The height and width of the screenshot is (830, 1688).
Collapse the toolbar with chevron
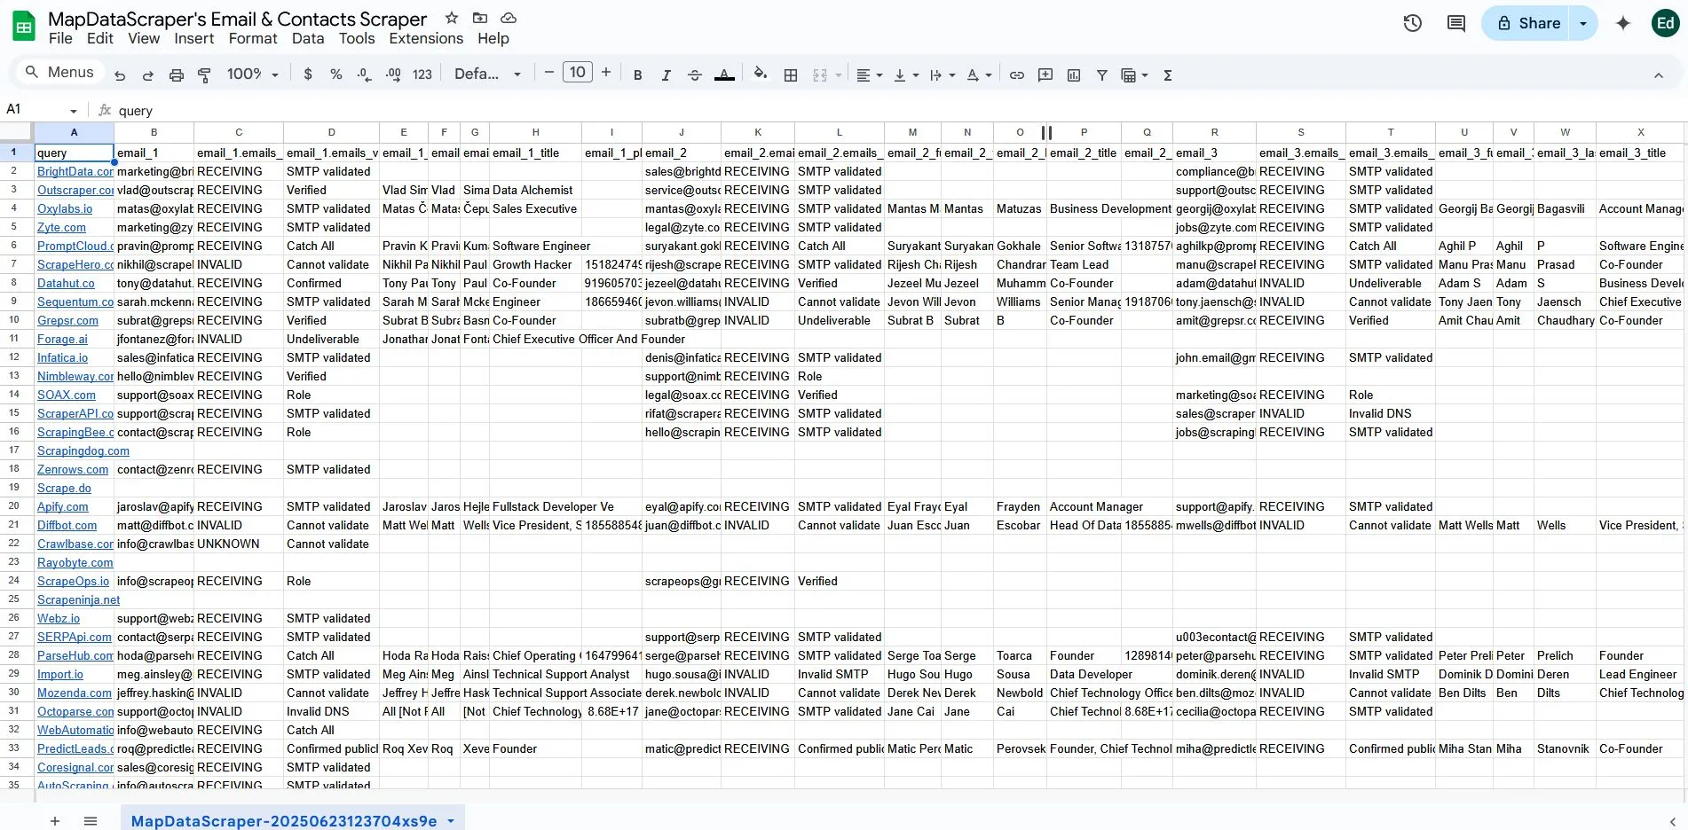1658,75
